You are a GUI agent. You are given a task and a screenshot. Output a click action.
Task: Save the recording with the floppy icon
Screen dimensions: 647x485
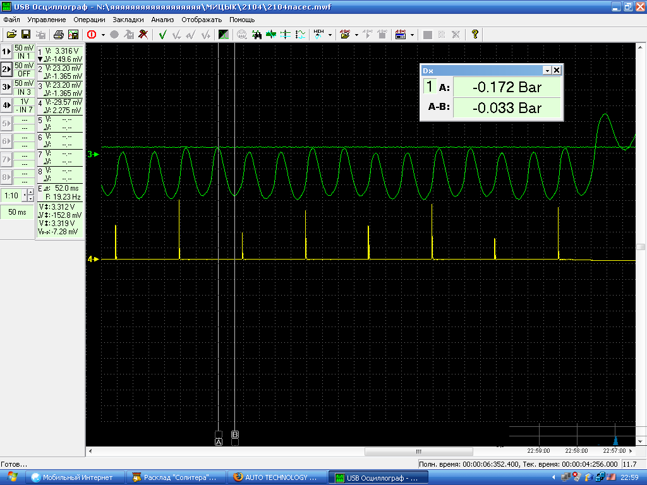[x=26, y=35]
